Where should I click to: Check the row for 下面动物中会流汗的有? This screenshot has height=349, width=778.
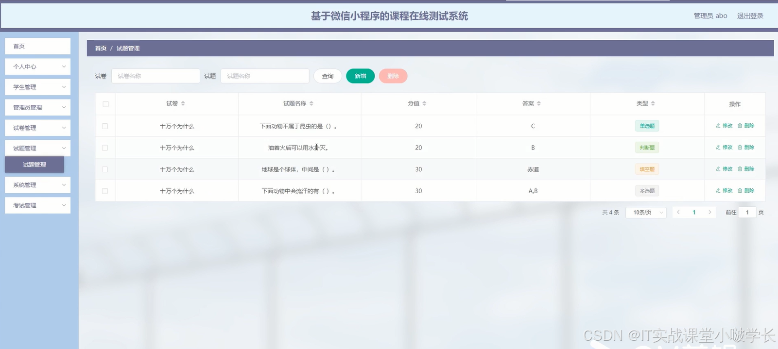coord(105,191)
